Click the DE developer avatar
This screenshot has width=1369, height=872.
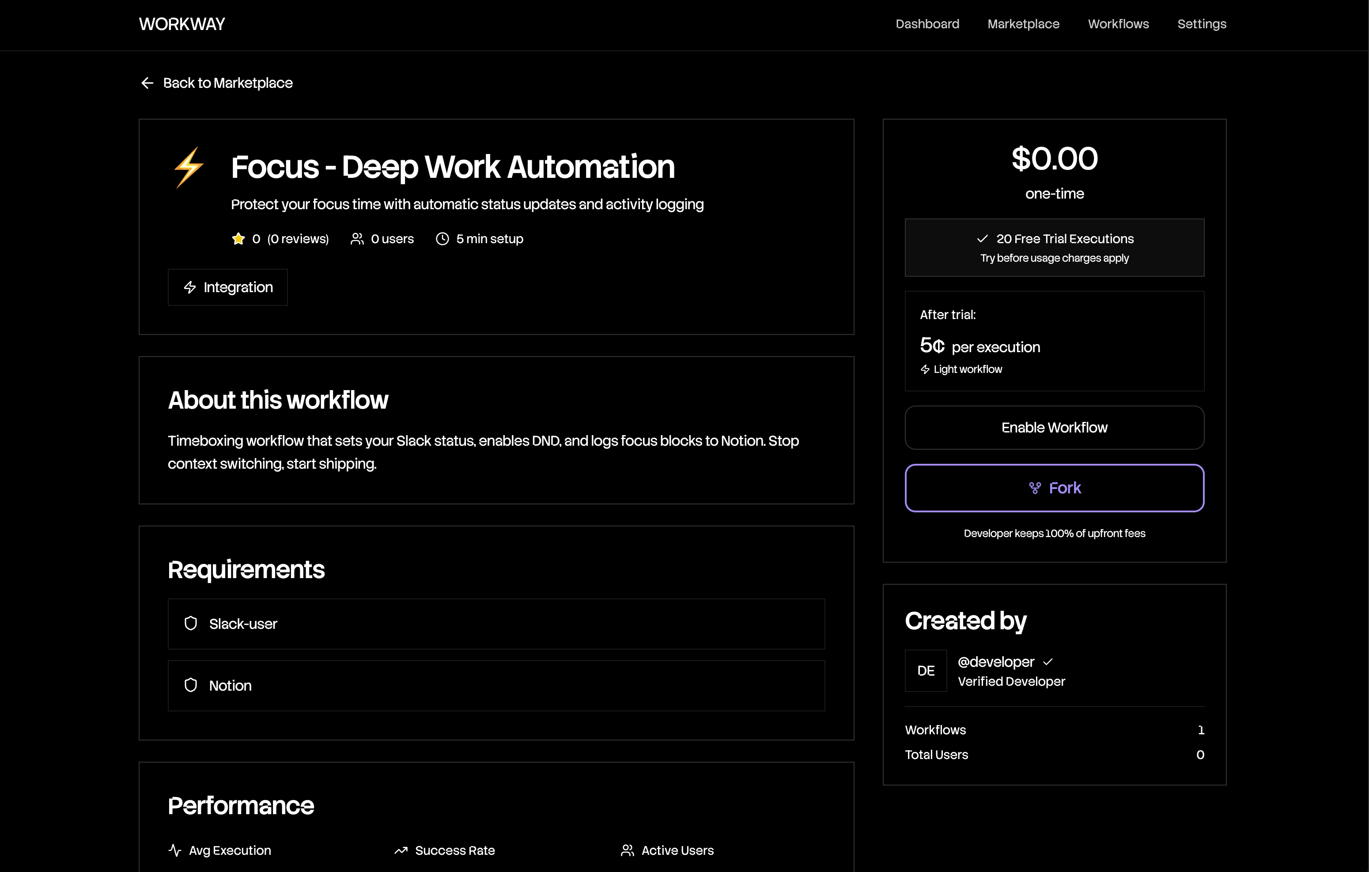pos(926,670)
